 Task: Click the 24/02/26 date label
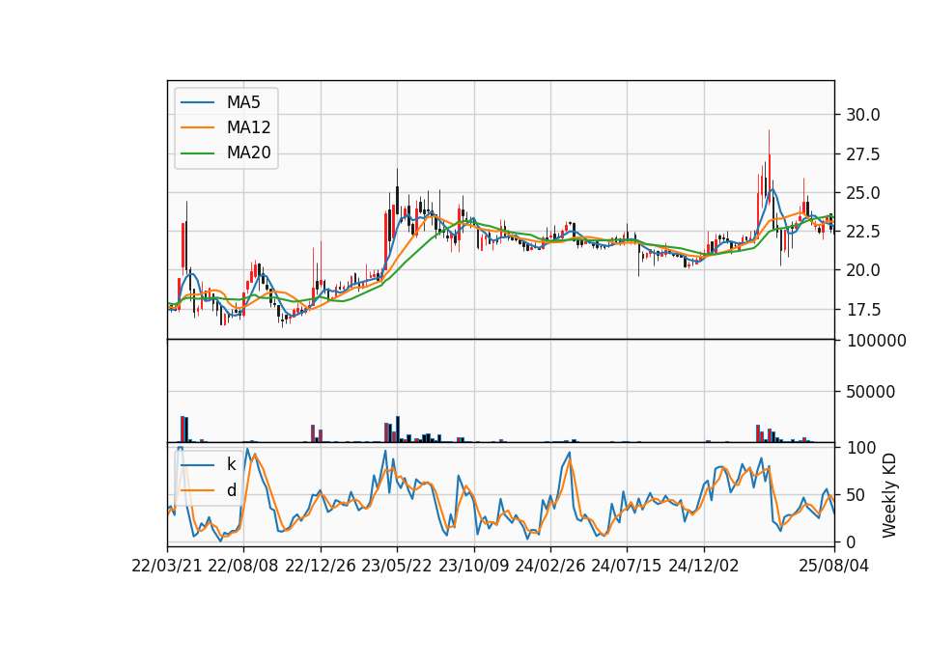549,567
